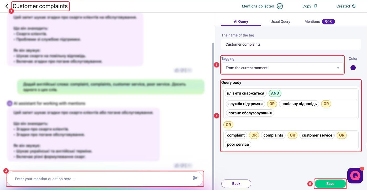Click the OR chip after 'customer service'
367x190 pixels.
(342, 135)
